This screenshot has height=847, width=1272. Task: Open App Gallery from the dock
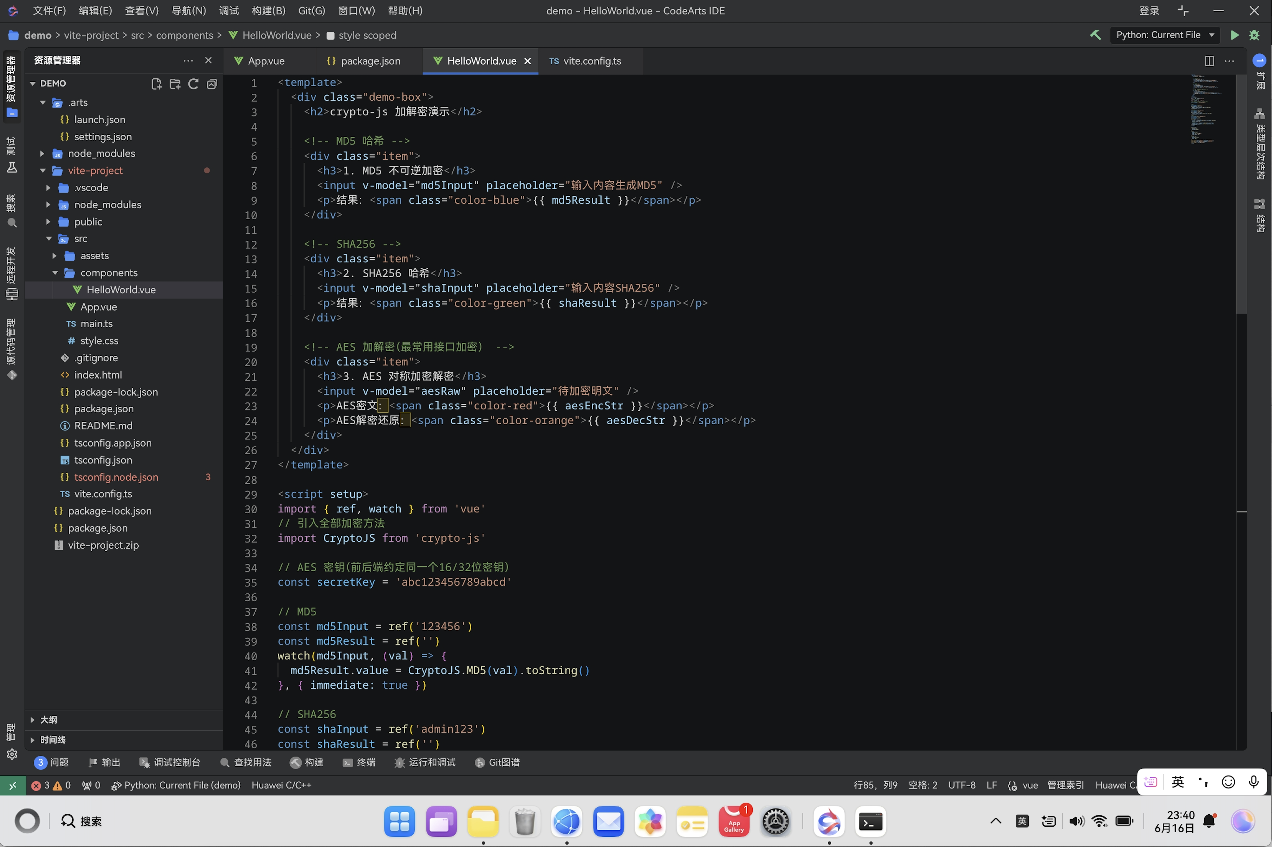734,821
